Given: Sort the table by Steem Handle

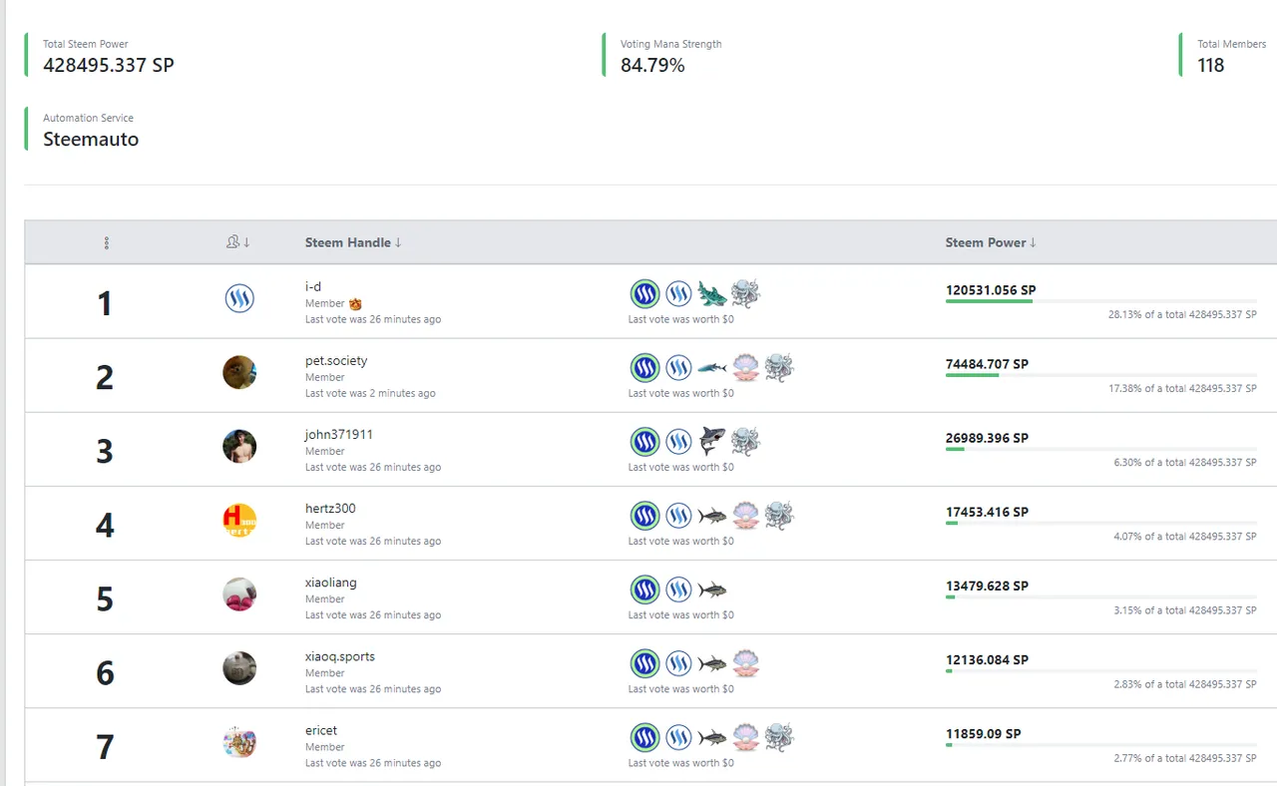Looking at the screenshot, I should (353, 242).
